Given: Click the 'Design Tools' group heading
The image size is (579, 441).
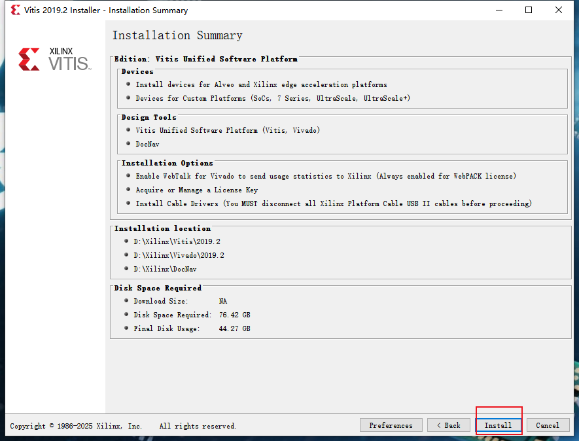Looking at the screenshot, I should coord(149,117).
